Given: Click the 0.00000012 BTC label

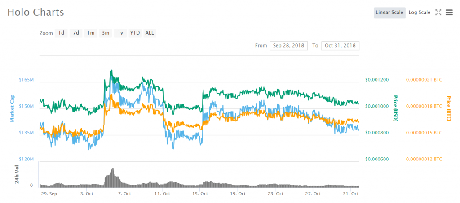Looking at the screenshot, I should [424, 159].
